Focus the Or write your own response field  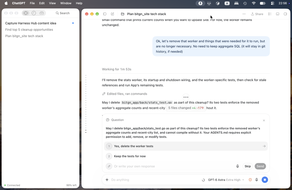tap(173, 166)
